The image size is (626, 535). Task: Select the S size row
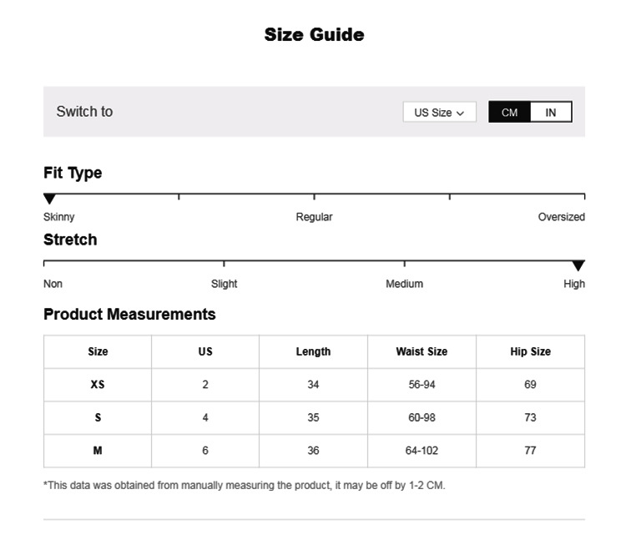point(98,417)
